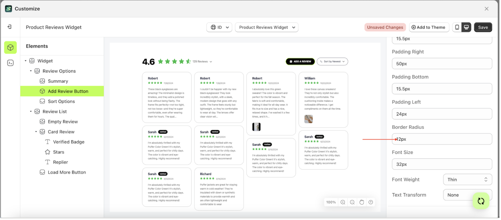Click the Padding Bottom input field
The height and width of the screenshot is (220, 501).
[x=442, y=89]
